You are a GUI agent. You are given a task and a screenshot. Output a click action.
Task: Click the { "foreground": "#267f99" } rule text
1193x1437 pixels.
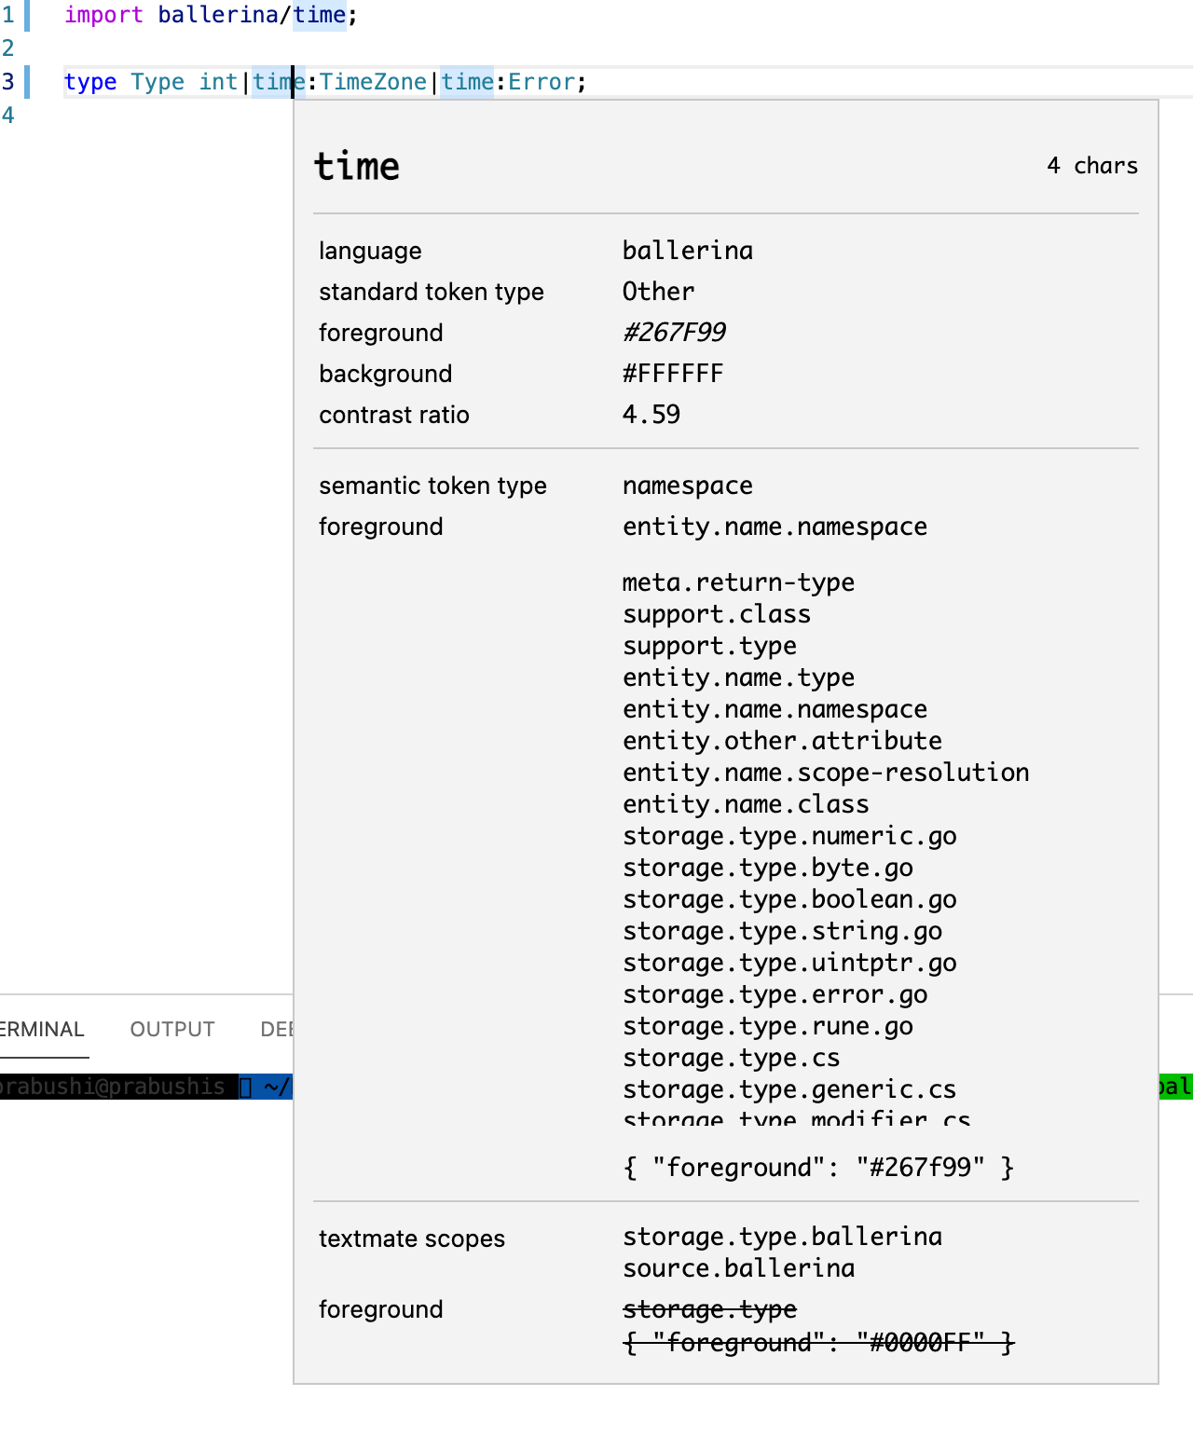[x=818, y=1167]
